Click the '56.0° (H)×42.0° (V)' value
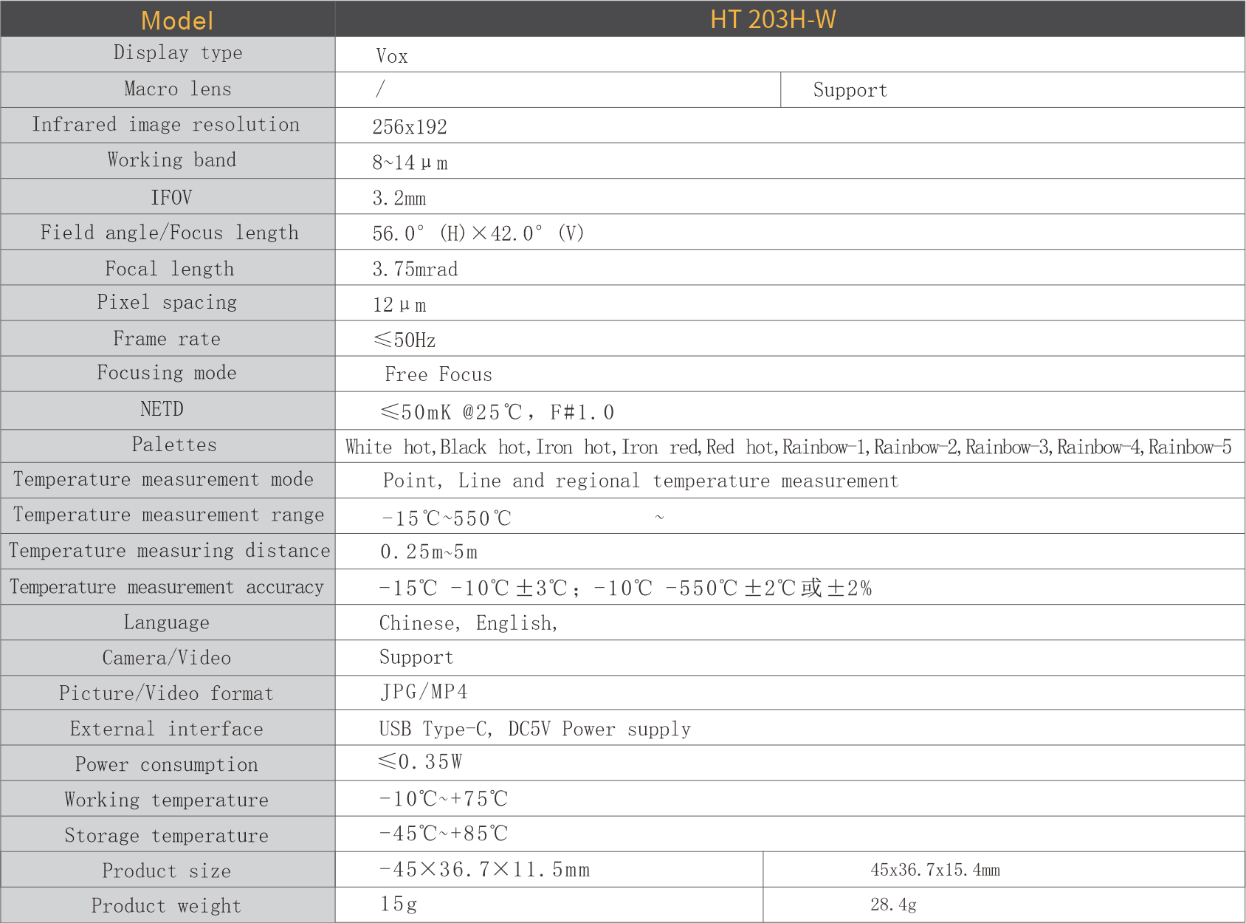Viewport: 1246px width, 923px height. 478,234
